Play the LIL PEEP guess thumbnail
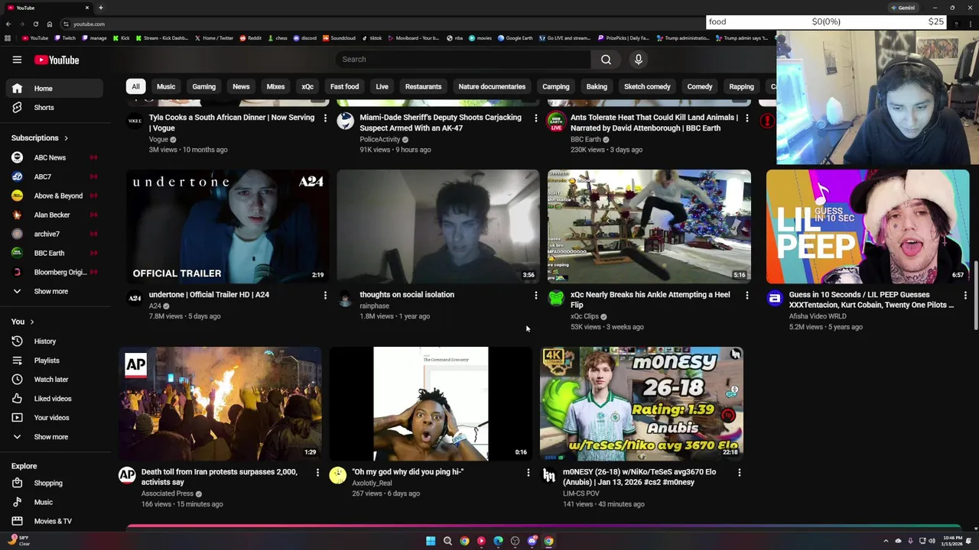979x550 pixels. (x=868, y=226)
